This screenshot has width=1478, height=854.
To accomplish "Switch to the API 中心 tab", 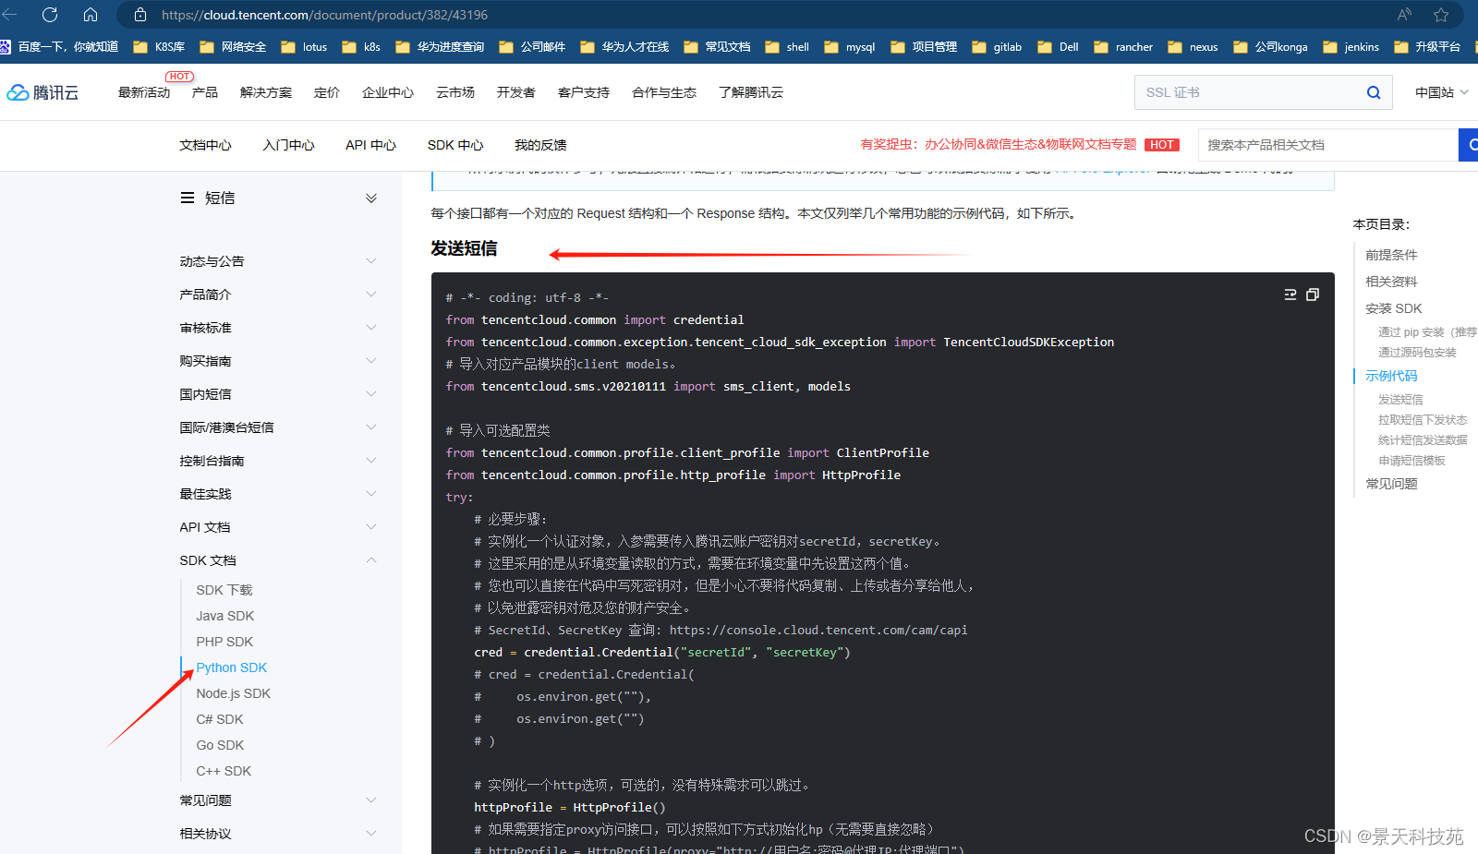I will (x=370, y=145).
